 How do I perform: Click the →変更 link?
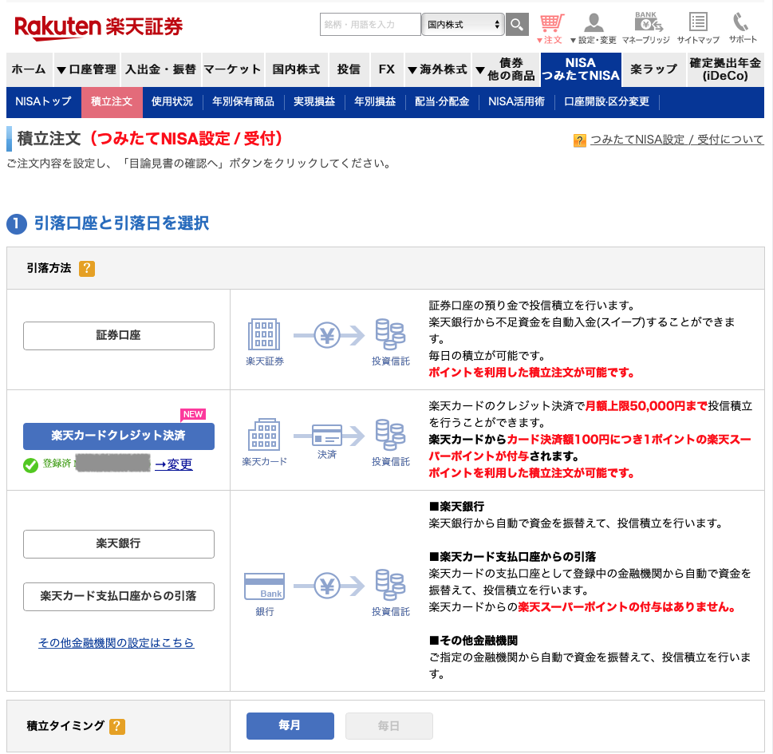tap(174, 464)
